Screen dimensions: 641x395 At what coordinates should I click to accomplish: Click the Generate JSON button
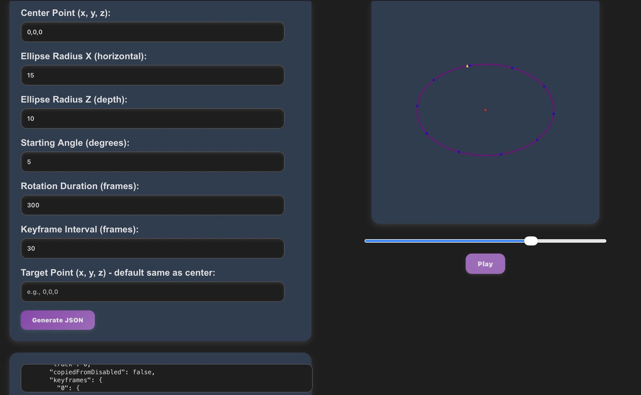point(58,320)
